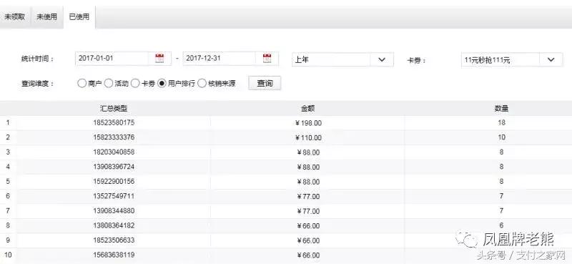The image size is (572, 264).
Task: Click the quantity 10 in row 2
Action: (x=501, y=137)
